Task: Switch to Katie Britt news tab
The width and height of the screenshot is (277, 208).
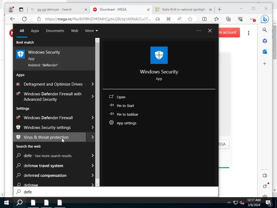Action: pyautogui.click(x=184, y=9)
